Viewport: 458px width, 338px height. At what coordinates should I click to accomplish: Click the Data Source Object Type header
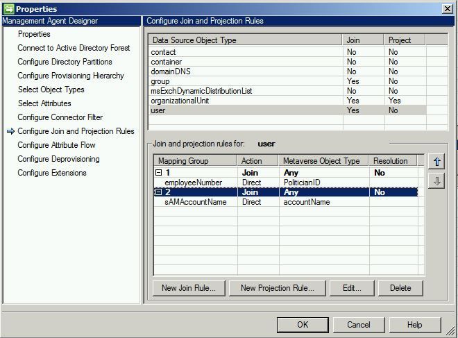(x=246, y=40)
